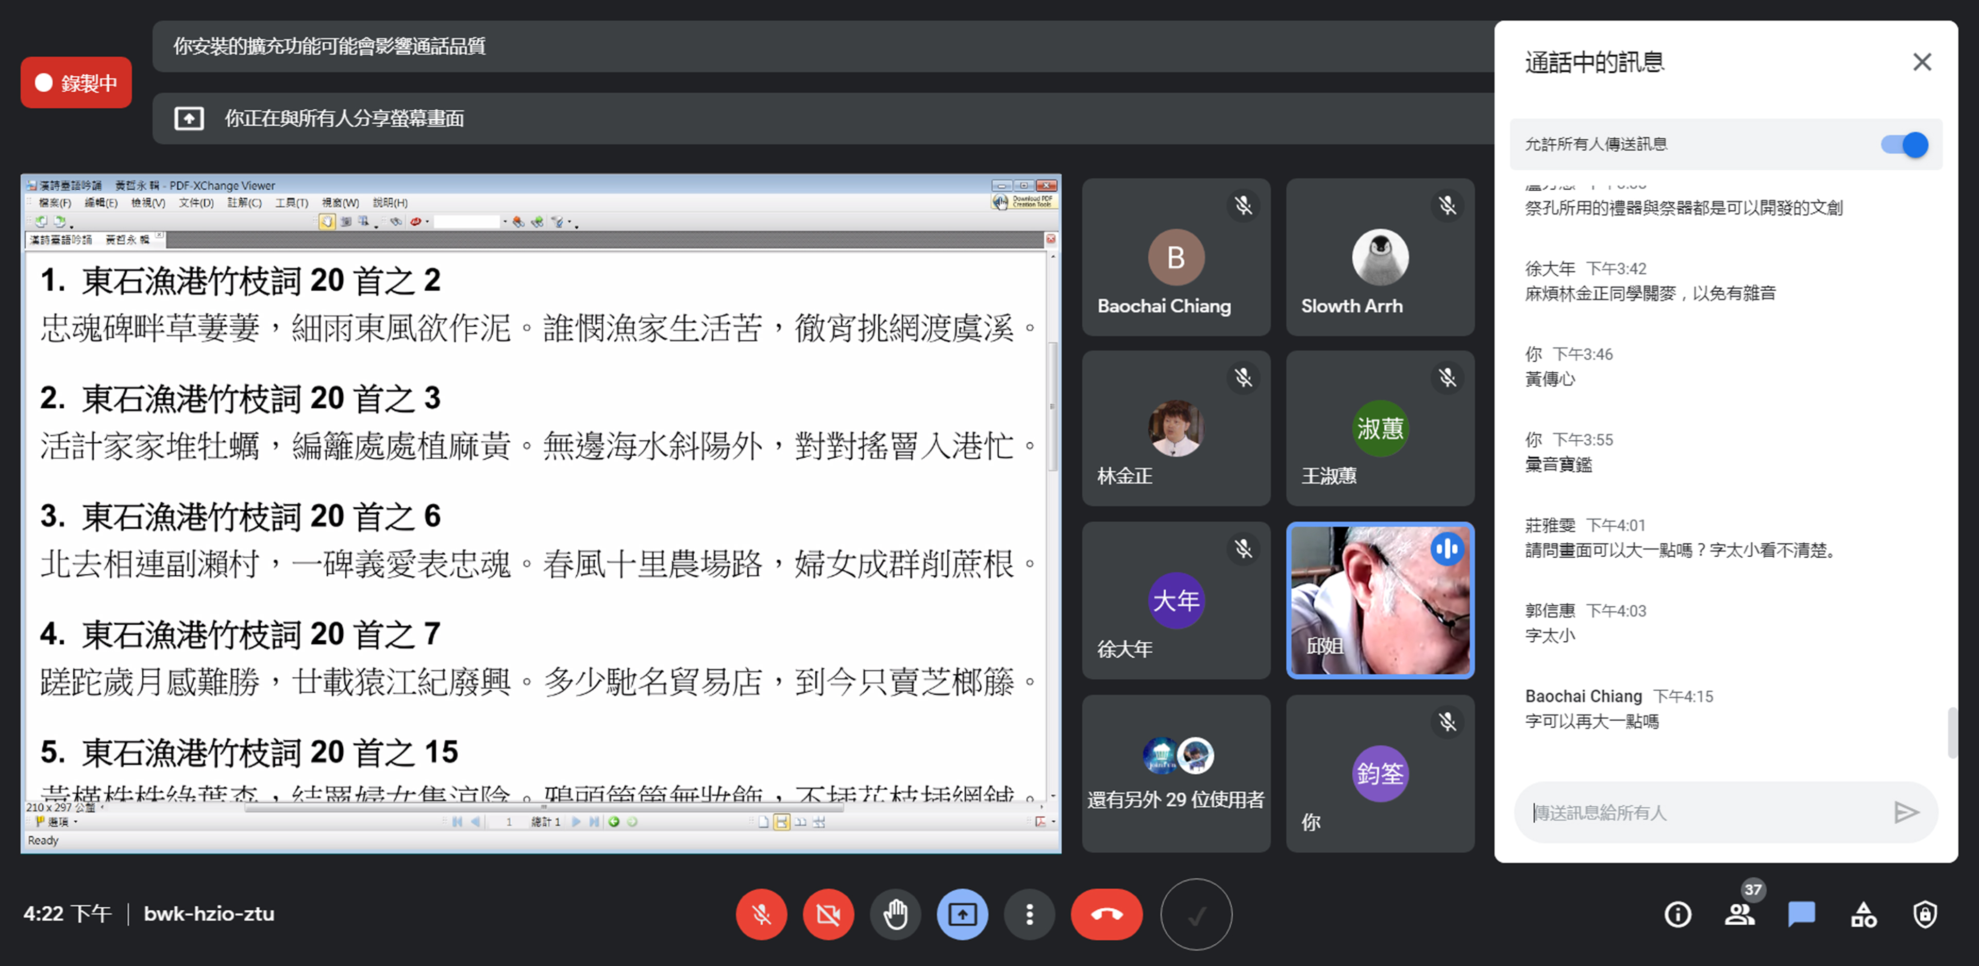Leave call with the red hang-up button

coord(1106,914)
